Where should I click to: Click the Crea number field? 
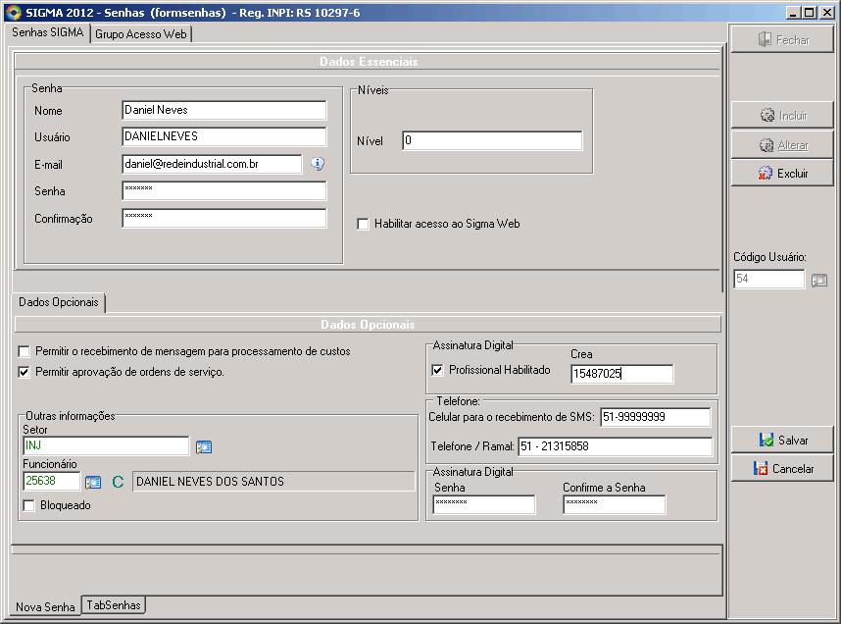(x=622, y=374)
